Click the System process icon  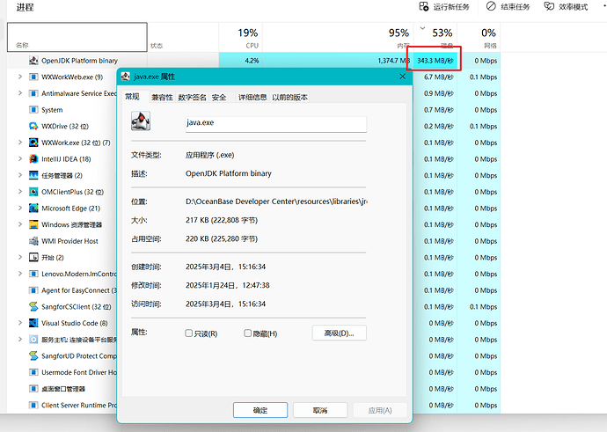pyautogui.click(x=33, y=110)
